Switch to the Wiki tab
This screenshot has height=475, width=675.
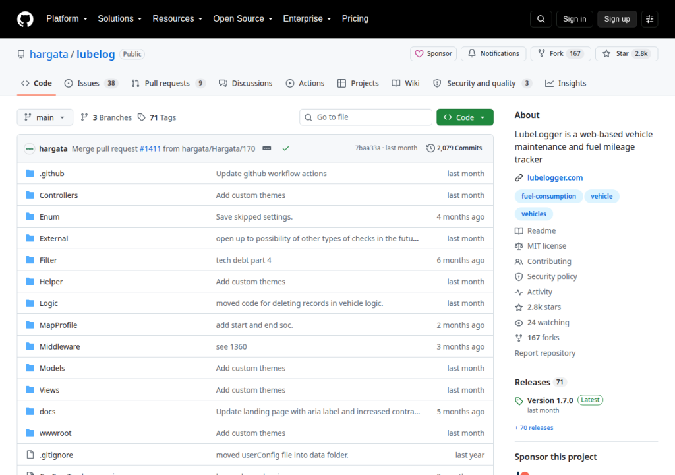click(x=405, y=84)
